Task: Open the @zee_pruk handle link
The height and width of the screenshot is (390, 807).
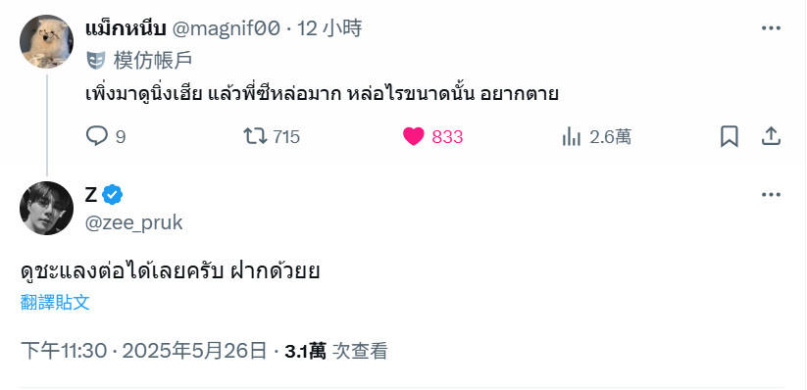Action: [133, 222]
